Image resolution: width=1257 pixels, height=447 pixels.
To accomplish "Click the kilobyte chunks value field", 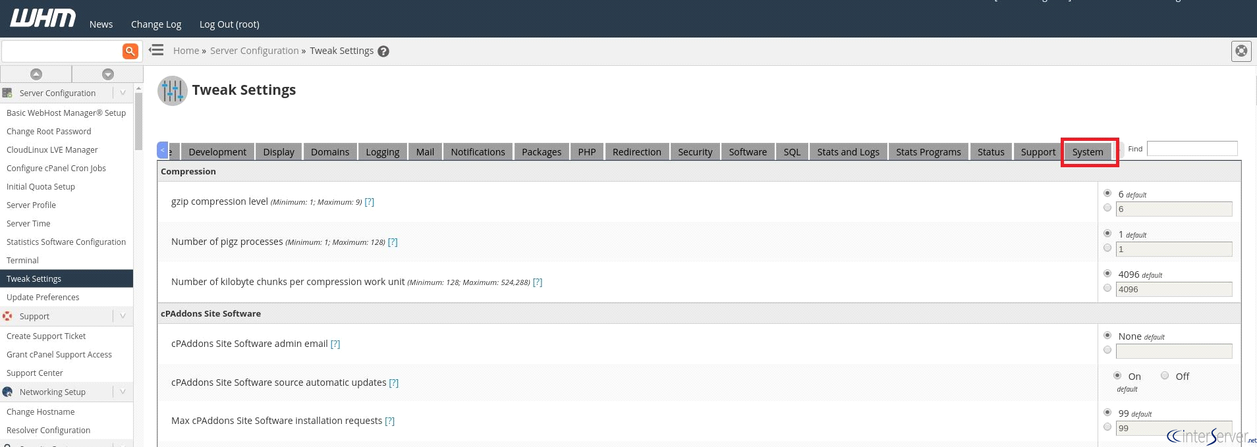I will coord(1174,290).
